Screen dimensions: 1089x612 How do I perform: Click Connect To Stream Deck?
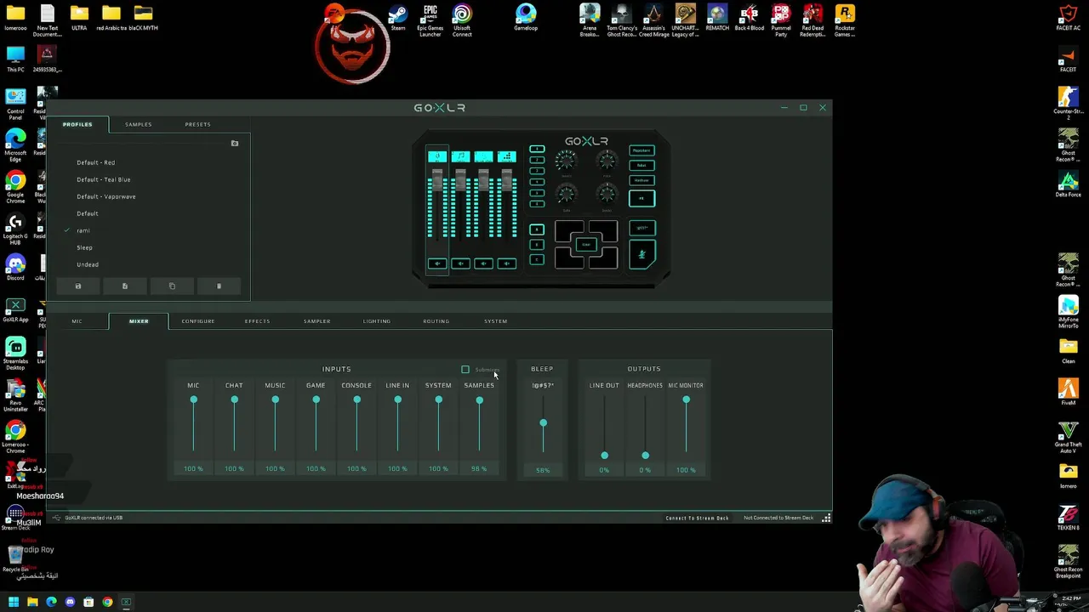point(697,518)
